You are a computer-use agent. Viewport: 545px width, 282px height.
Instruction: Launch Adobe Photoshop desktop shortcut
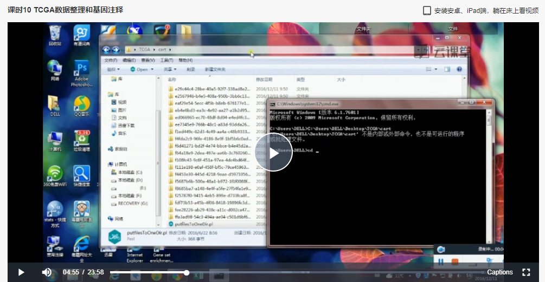click(82, 73)
